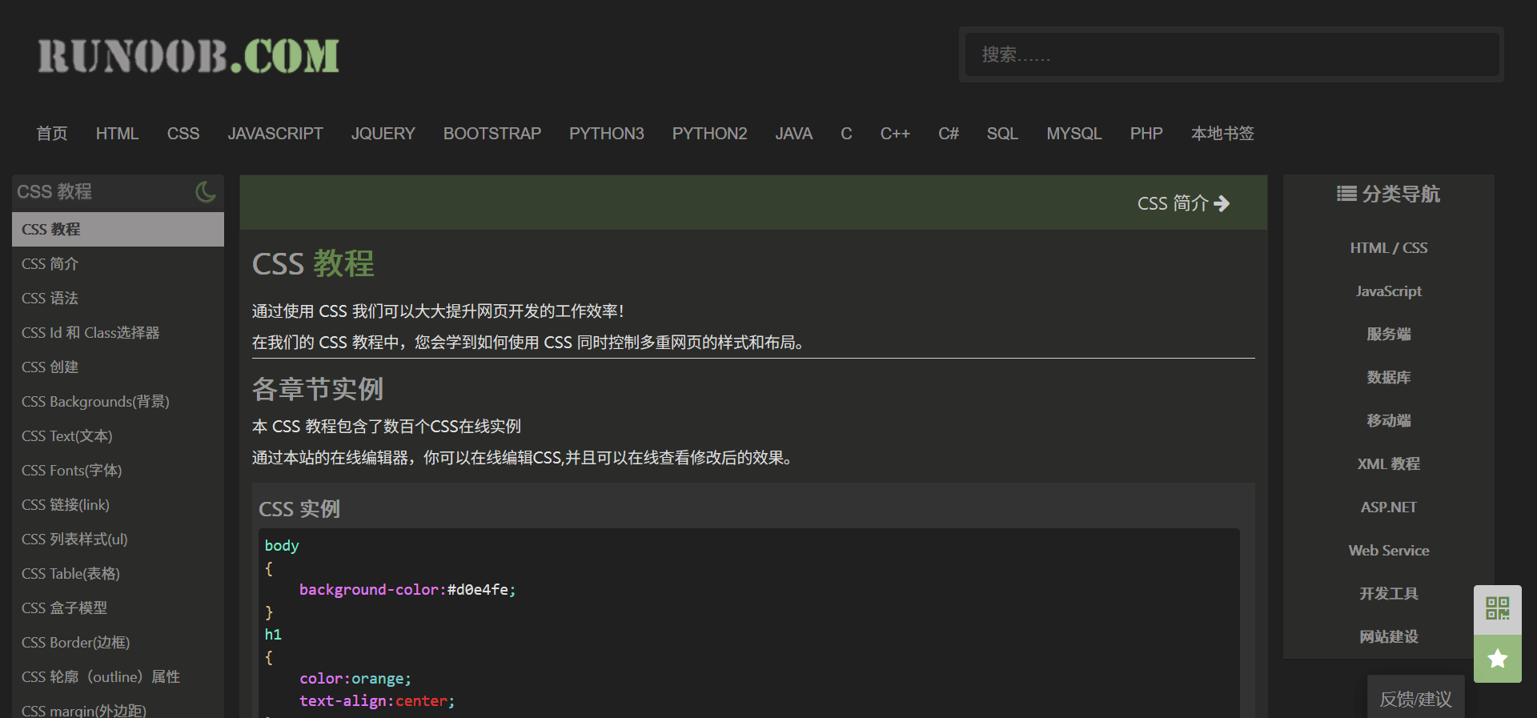Screen dimensions: 1537x718
Task: Click the 分类导航 list icon heading
Action: coord(1388,194)
